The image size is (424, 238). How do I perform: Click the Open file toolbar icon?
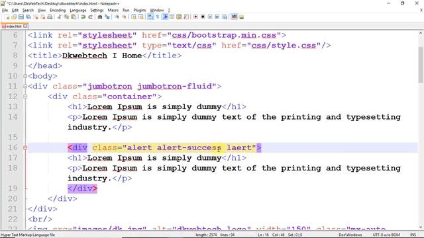click(14, 17)
